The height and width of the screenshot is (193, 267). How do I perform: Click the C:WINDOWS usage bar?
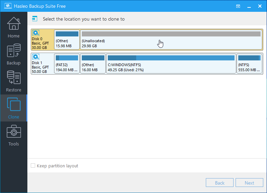coord(171,58)
